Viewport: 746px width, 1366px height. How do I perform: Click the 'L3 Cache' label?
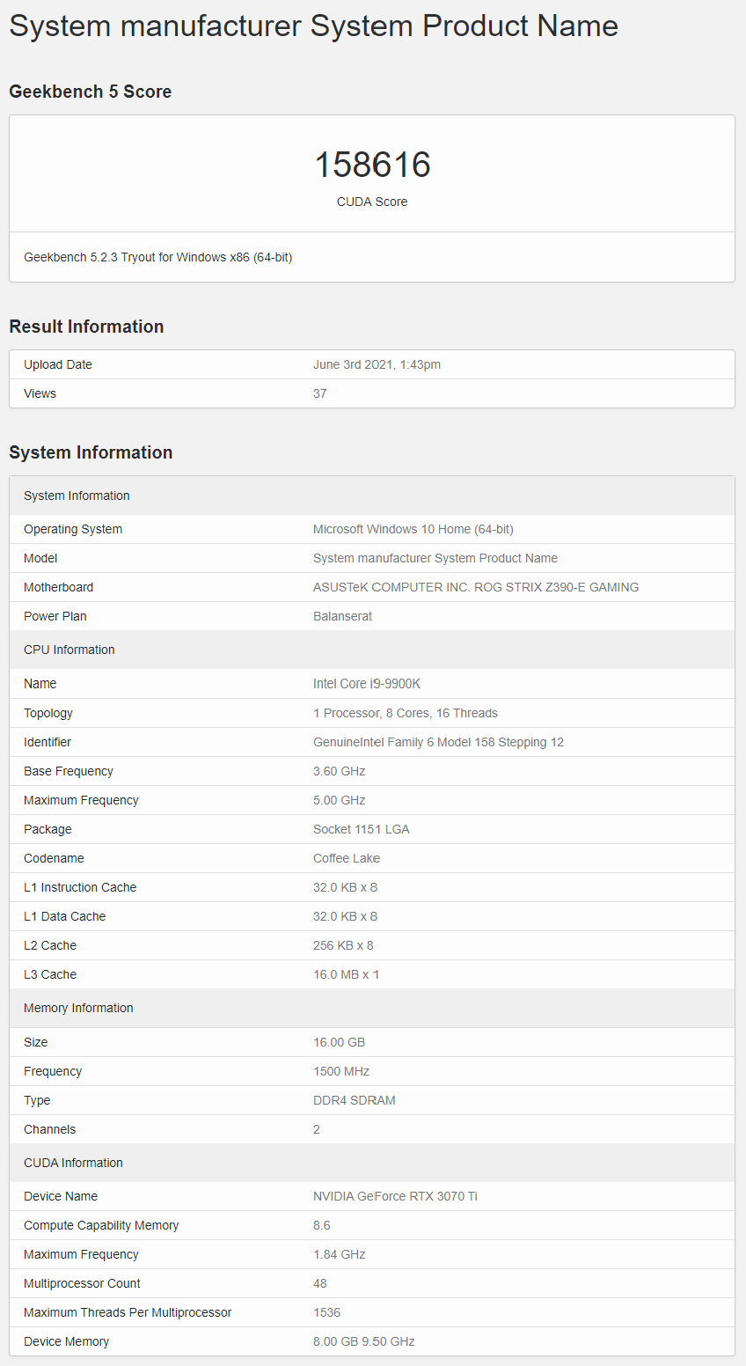(50, 974)
